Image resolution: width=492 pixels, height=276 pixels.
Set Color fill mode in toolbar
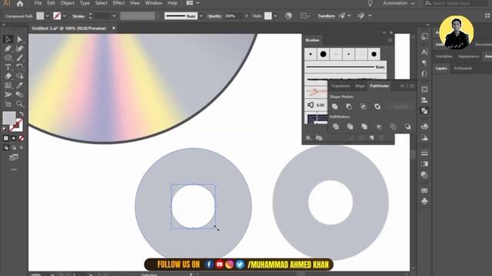(6, 138)
